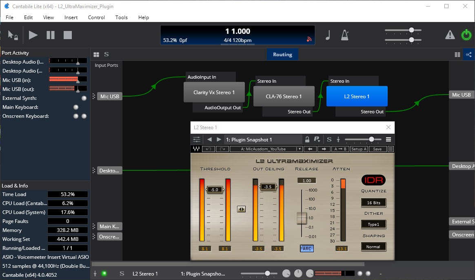Click the down arrow icon in bottom rack row
This screenshot has height=280, width=475.
pyautogui.click(x=95, y=273)
